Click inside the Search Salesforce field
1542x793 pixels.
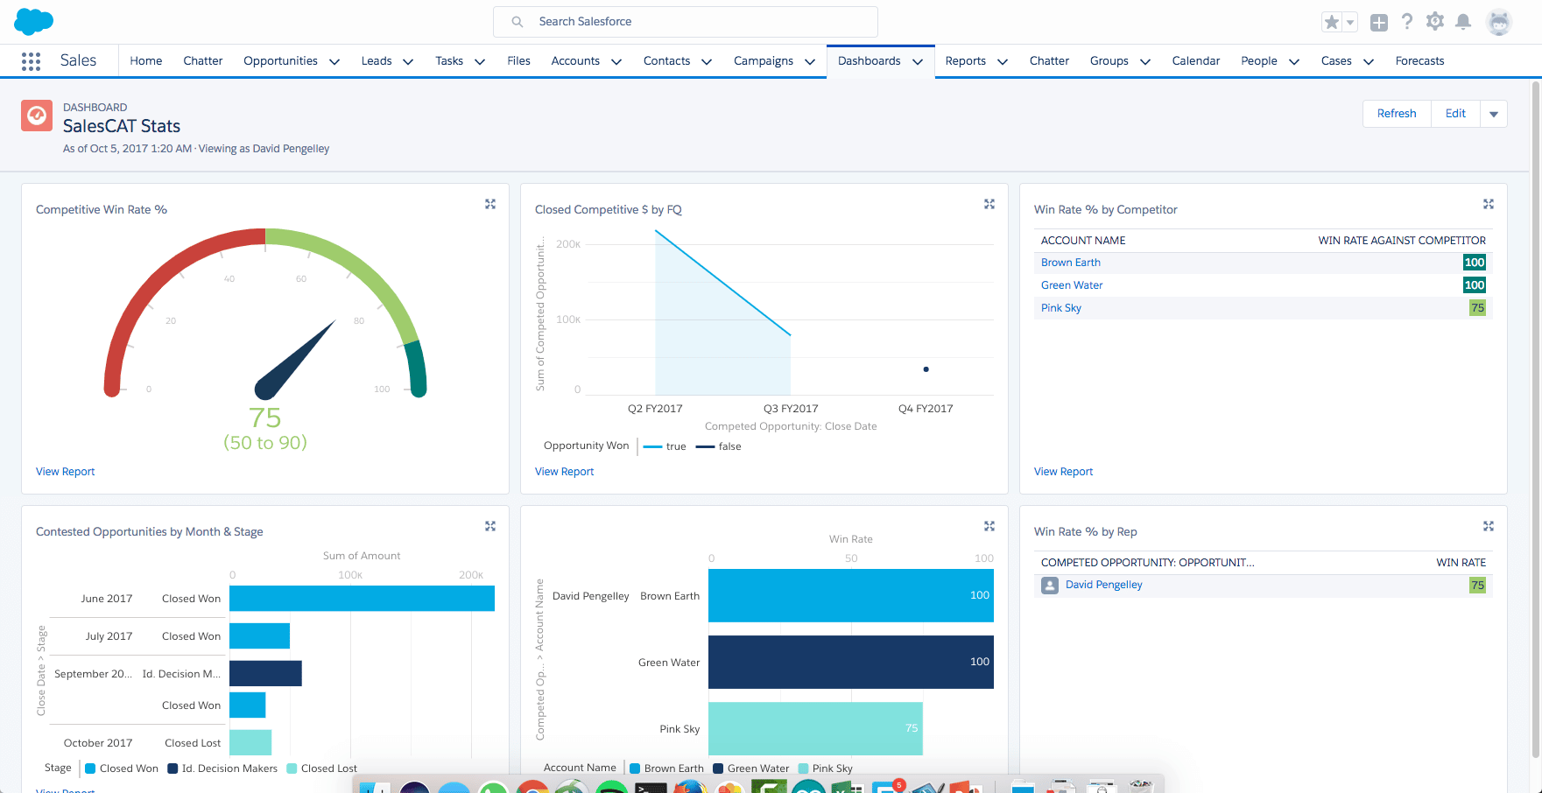point(686,21)
